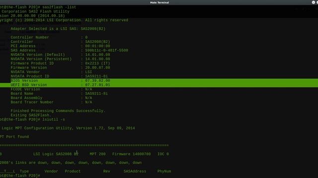Click the 'Vendor' column header
The image size is (318, 178).
click(51, 172)
